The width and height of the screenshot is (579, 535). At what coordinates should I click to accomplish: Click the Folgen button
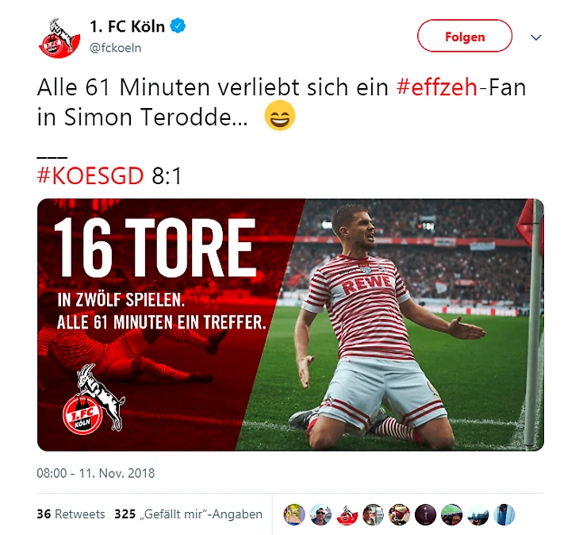465,36
